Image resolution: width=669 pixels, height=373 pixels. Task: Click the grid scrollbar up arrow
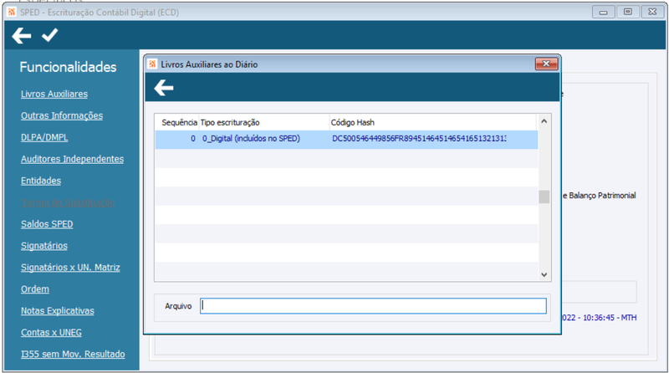(544, 121)
